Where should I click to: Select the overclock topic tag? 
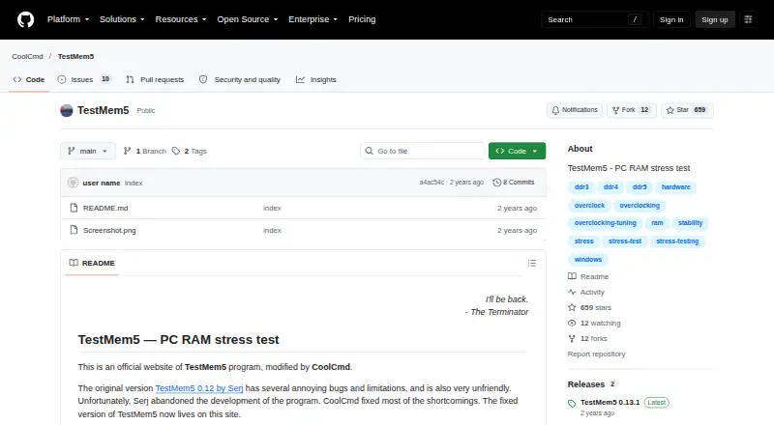pos(589,206)
